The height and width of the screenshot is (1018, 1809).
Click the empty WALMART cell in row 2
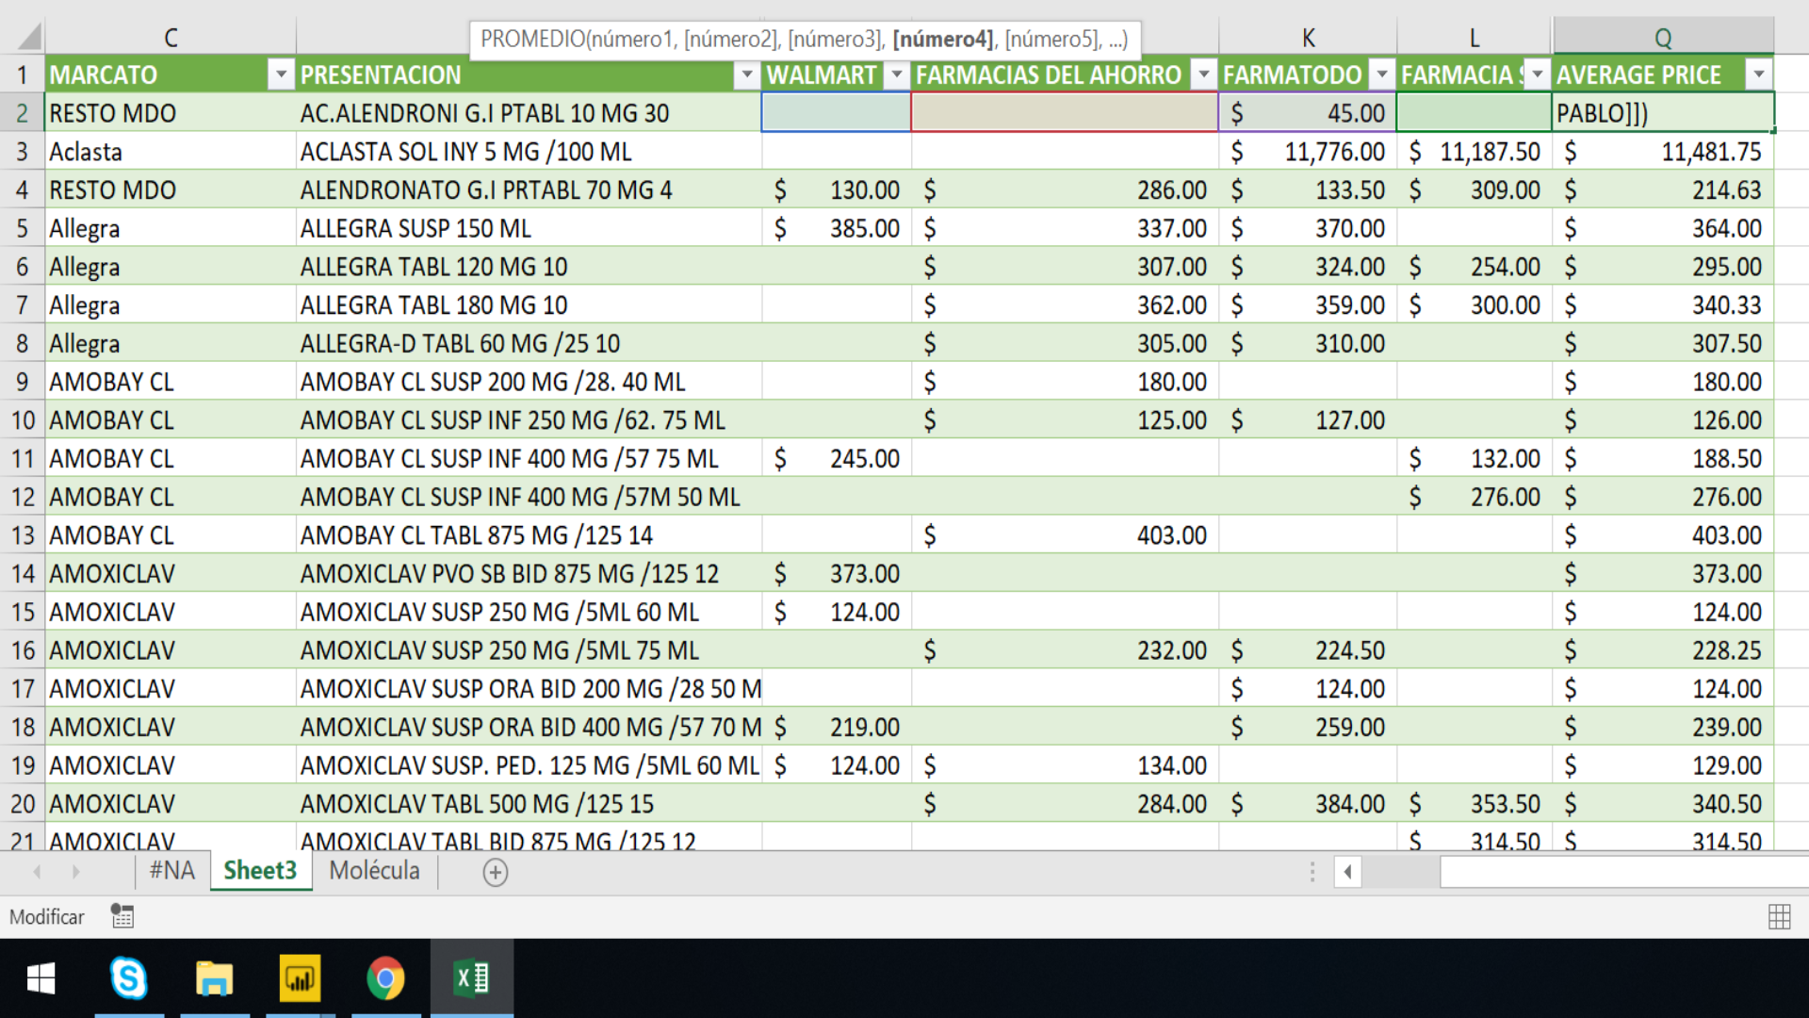(836, 112)
